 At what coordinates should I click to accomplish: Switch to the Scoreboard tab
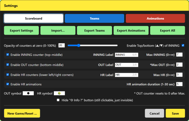tap(34, 18)
